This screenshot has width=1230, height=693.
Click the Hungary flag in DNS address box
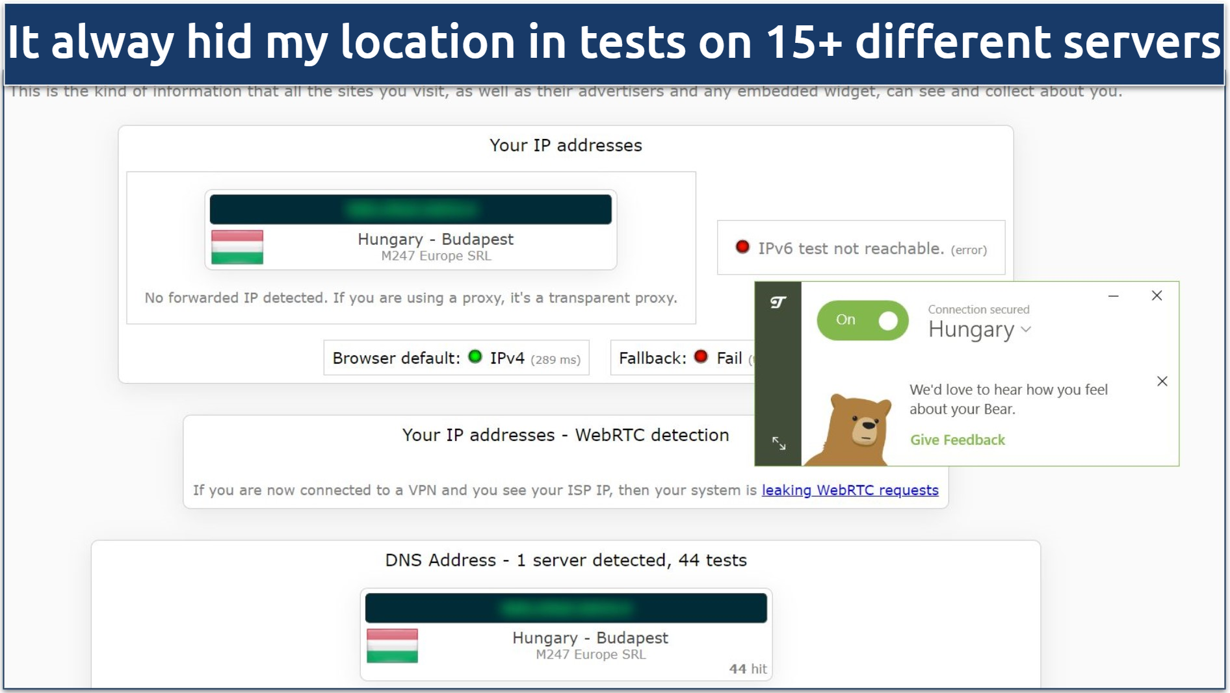392,646
